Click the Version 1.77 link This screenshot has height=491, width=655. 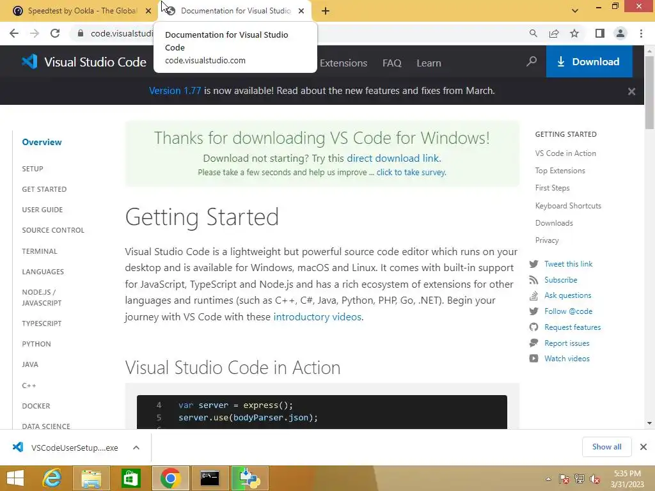coord(175,91)
